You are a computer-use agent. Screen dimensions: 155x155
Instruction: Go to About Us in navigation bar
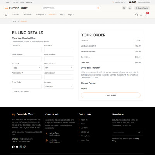point(15,15)
